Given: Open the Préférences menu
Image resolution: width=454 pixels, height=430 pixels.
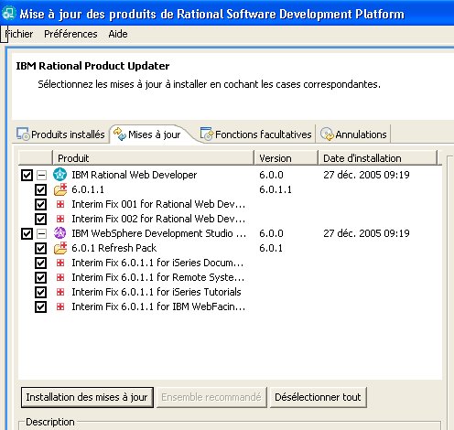Looking at the screenshot, I should (70, 34).
